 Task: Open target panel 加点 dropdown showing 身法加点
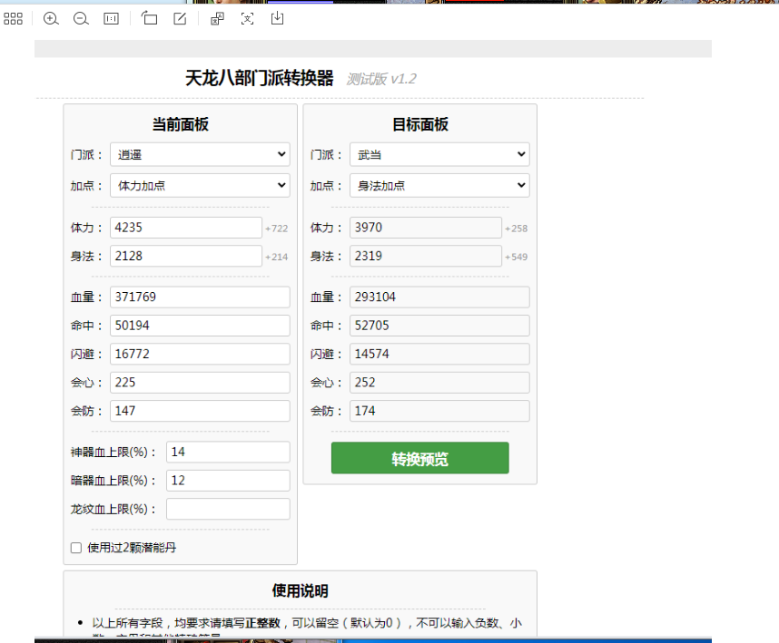[x=439, y=185]
